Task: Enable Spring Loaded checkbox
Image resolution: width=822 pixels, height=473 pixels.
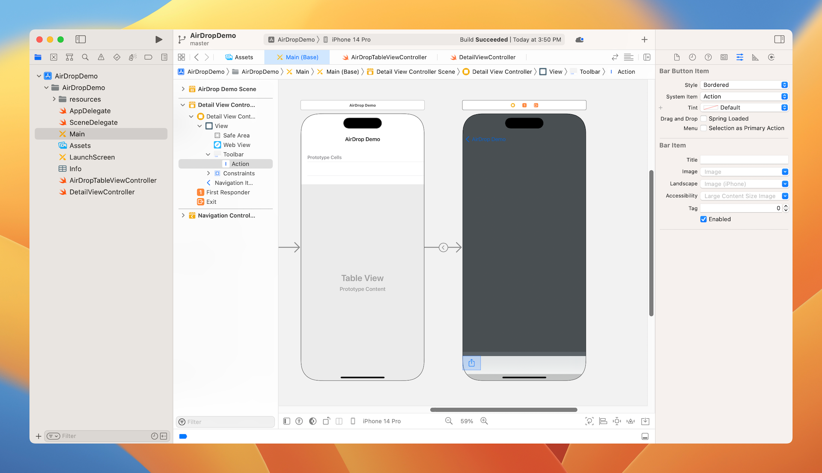Action: [x=703, y=119]
